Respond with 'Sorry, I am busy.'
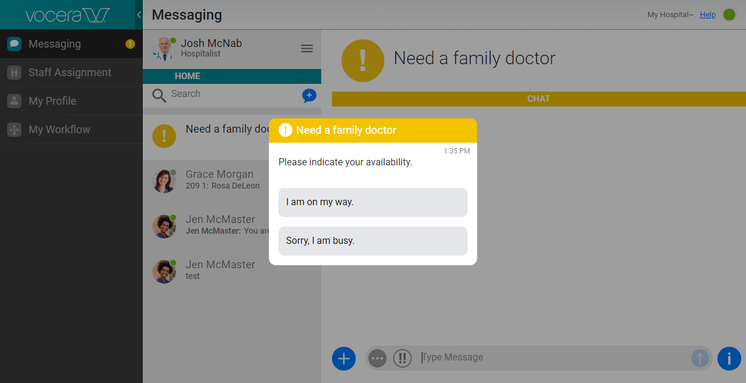The image size is (746, 383). [372, 241]
